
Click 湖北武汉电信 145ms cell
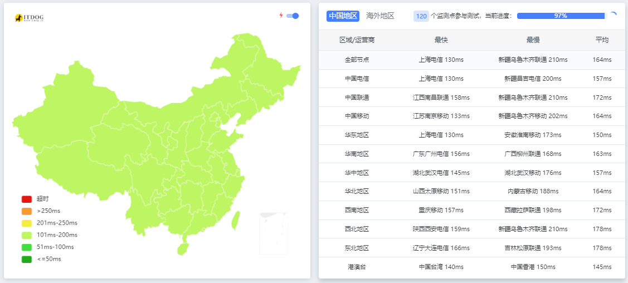point(441,173)
